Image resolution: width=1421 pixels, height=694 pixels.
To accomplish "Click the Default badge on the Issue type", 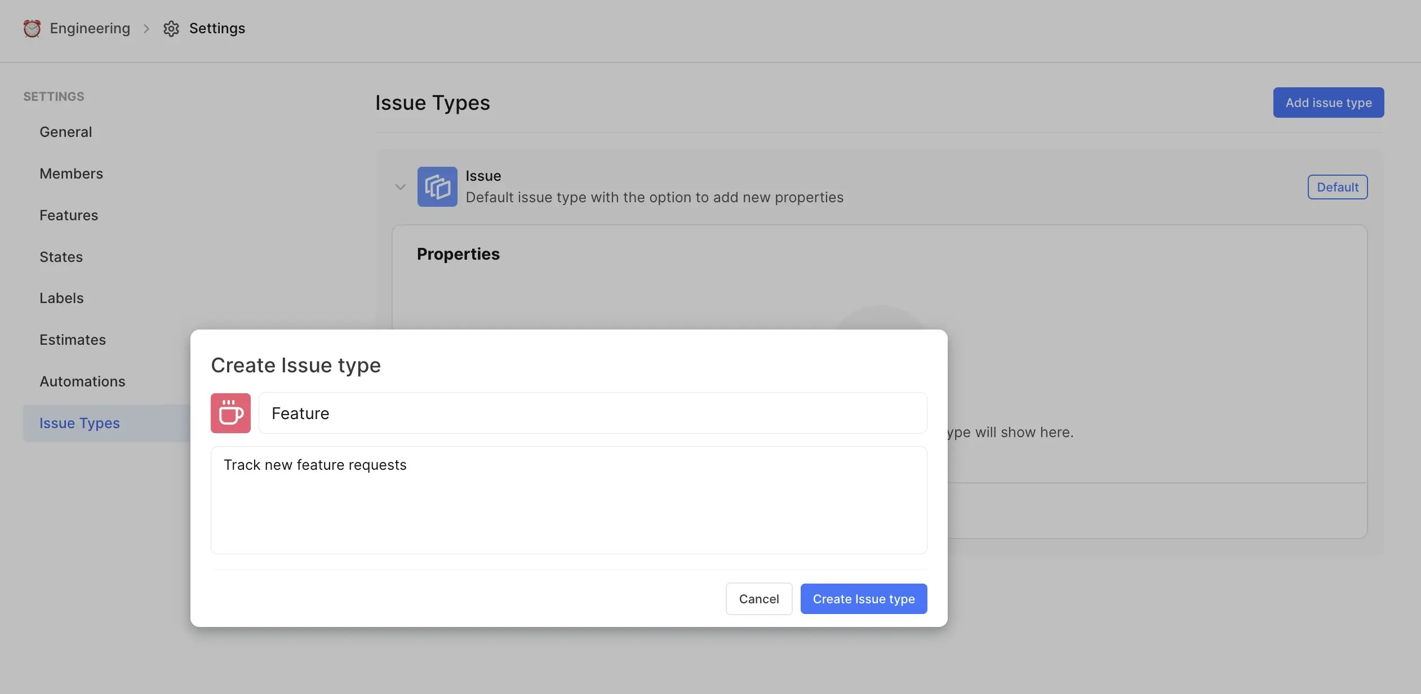I will [x=1336, y=186].
